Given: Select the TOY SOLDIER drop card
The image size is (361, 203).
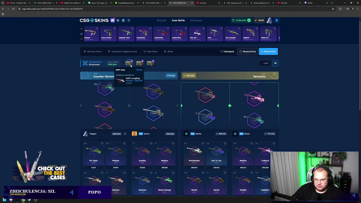Looking at the screenshot, I should pos(233,34).
